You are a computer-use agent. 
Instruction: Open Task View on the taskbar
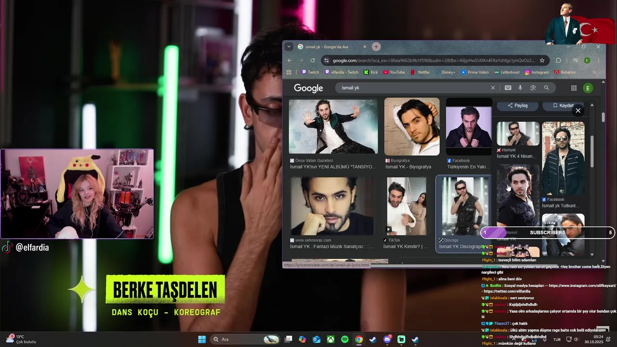point(288,339)
